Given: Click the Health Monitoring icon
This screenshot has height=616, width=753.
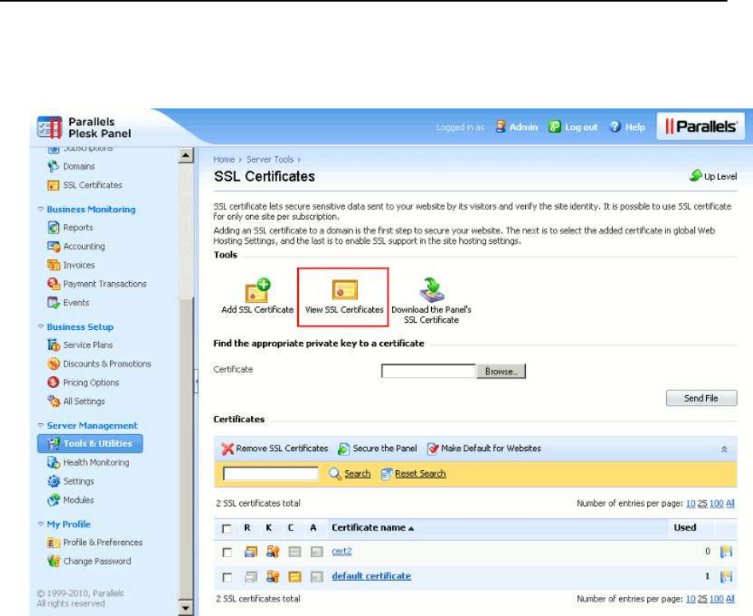Looking at the screenshot, I should pos(53,462).
